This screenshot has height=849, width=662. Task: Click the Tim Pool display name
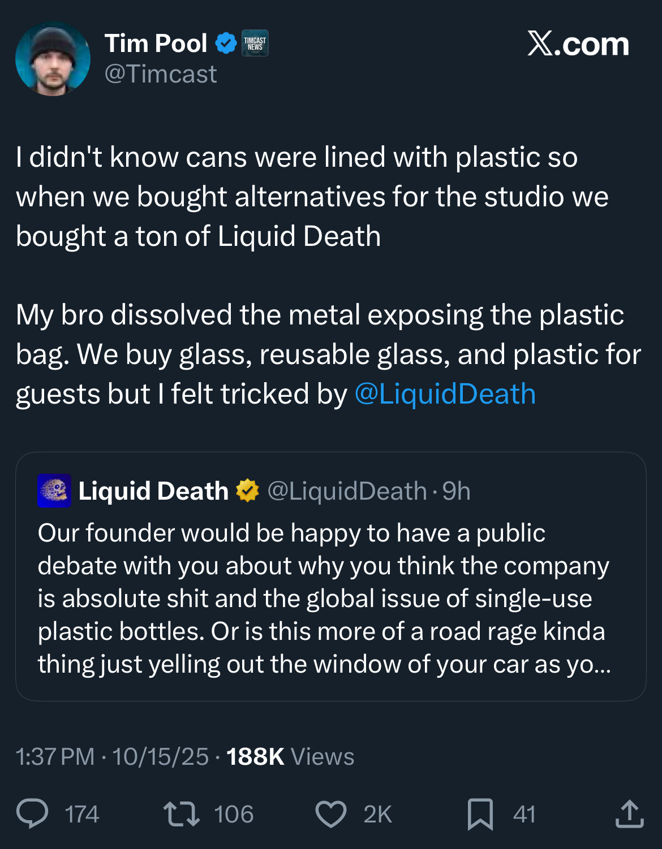pos(156,44)
